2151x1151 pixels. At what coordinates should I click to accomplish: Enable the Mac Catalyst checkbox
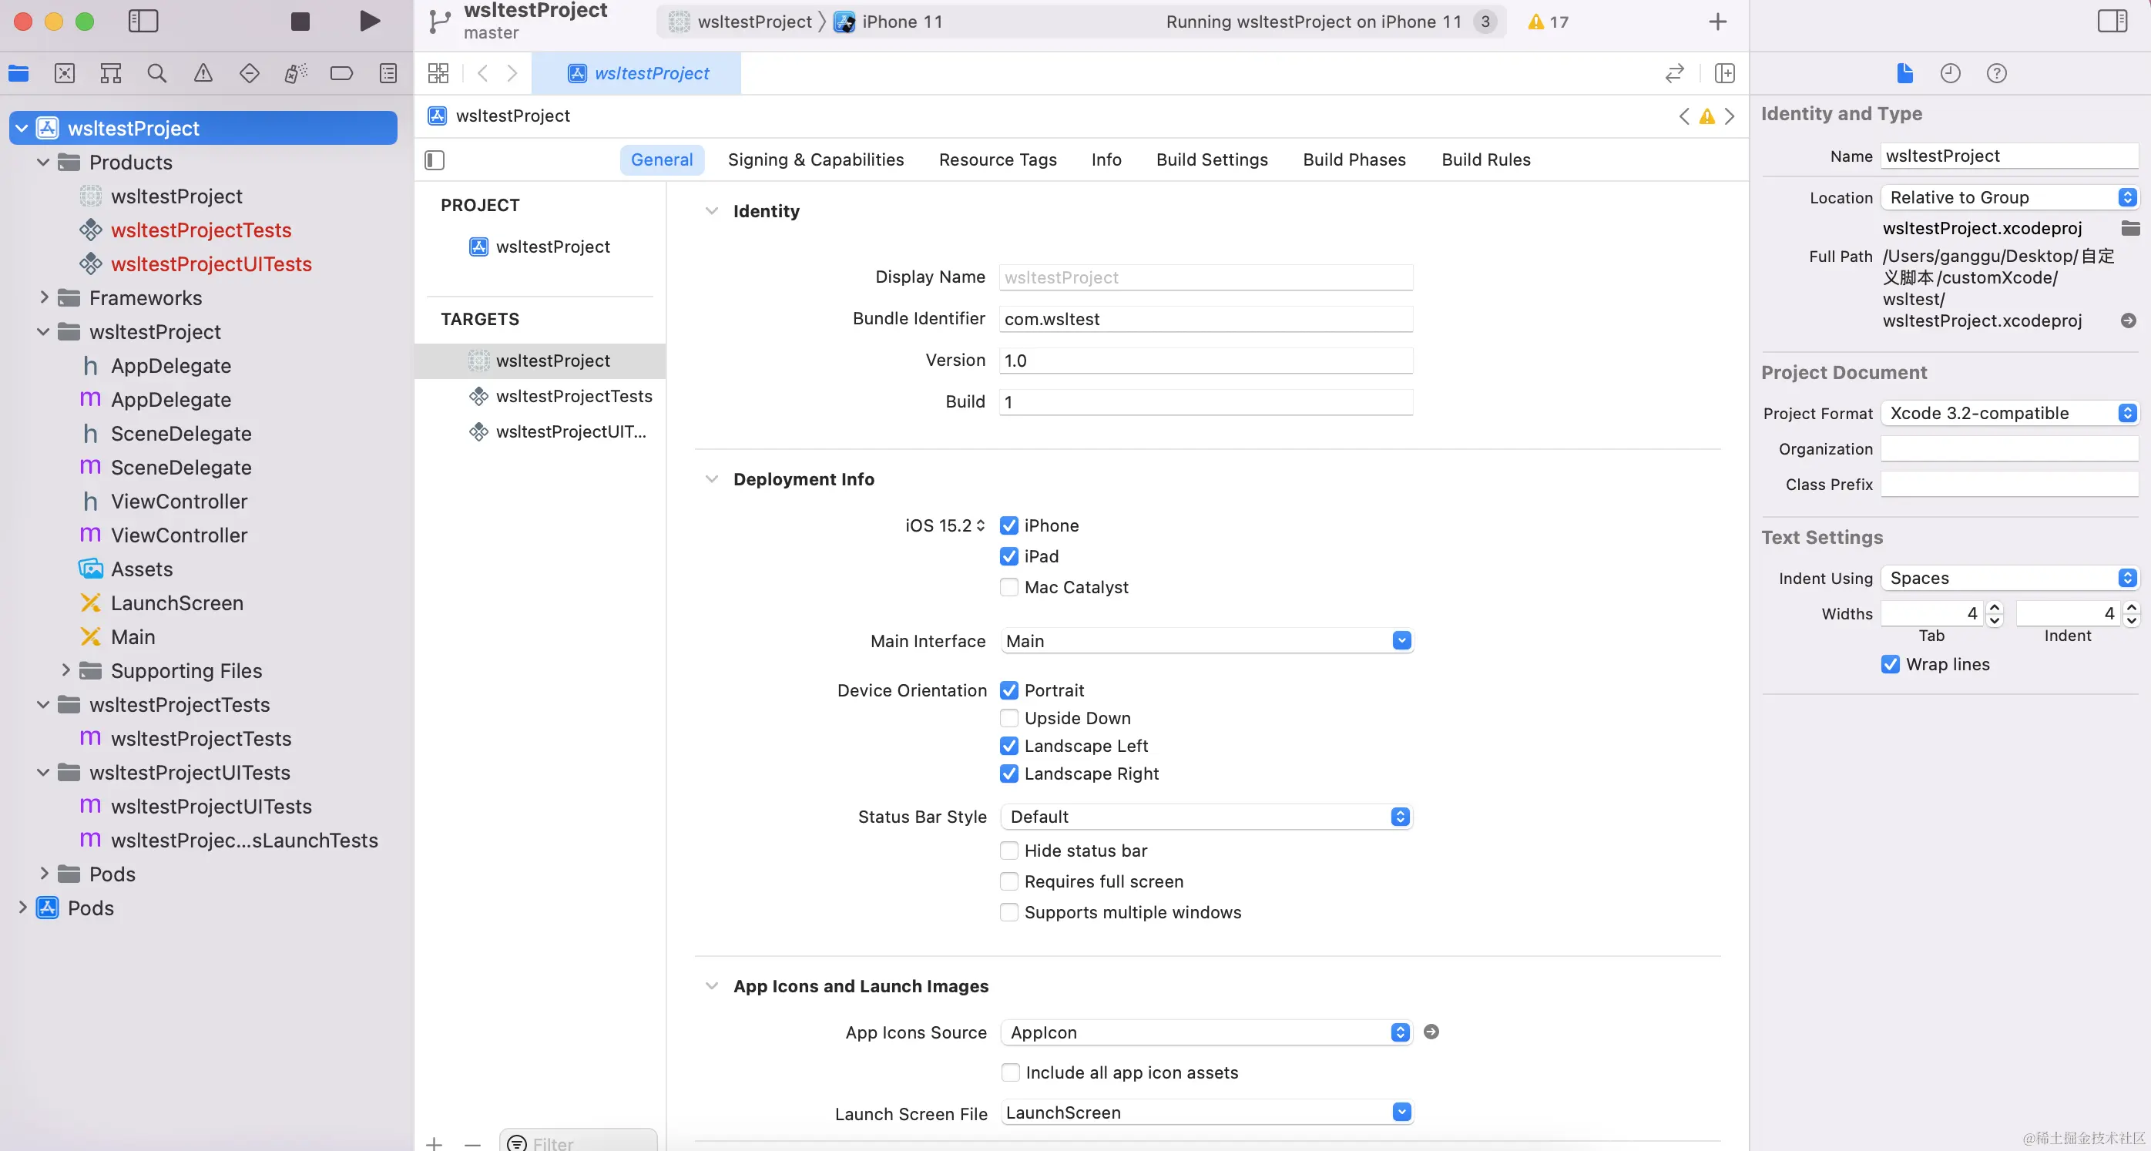tap(1008, 587)
